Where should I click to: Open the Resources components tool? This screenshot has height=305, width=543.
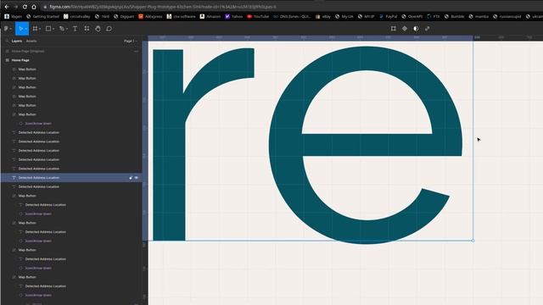click(x=87, y=29)
